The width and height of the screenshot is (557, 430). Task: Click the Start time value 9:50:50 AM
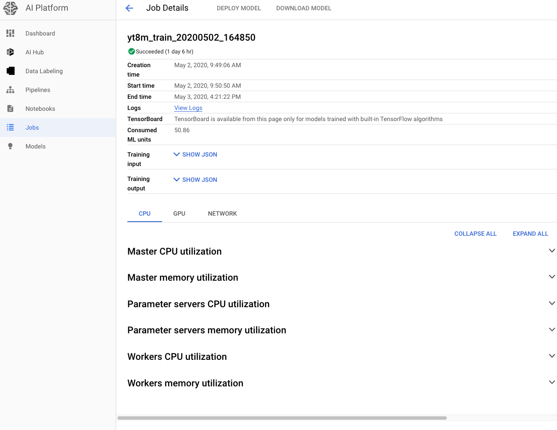[x=208, y=86]
